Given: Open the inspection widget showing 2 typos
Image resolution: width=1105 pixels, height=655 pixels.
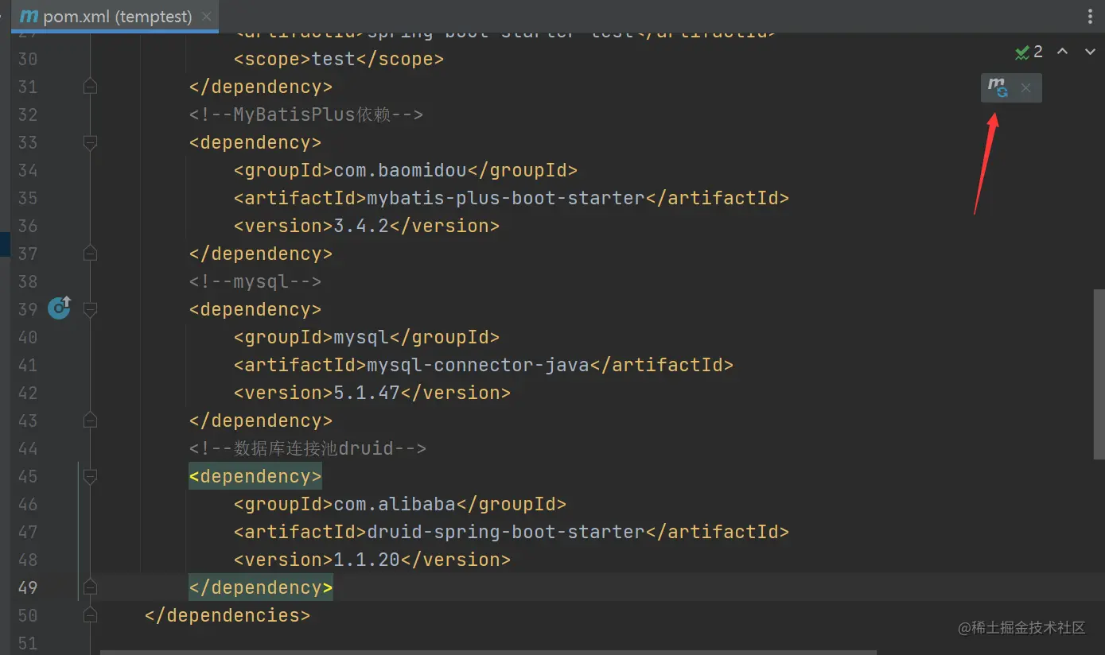Looking at the screenshot, I should 1029,52.
